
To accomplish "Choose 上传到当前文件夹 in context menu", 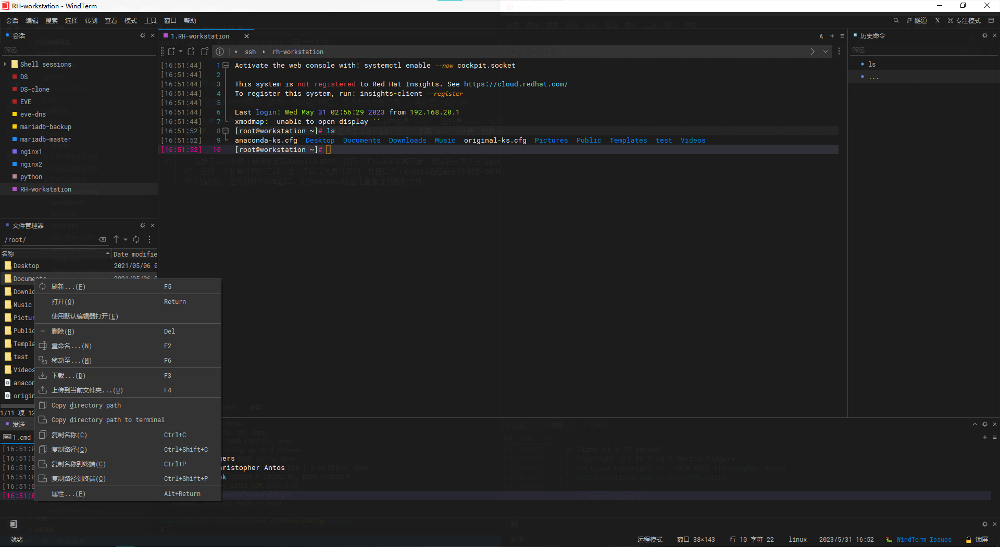I will 128,390.
